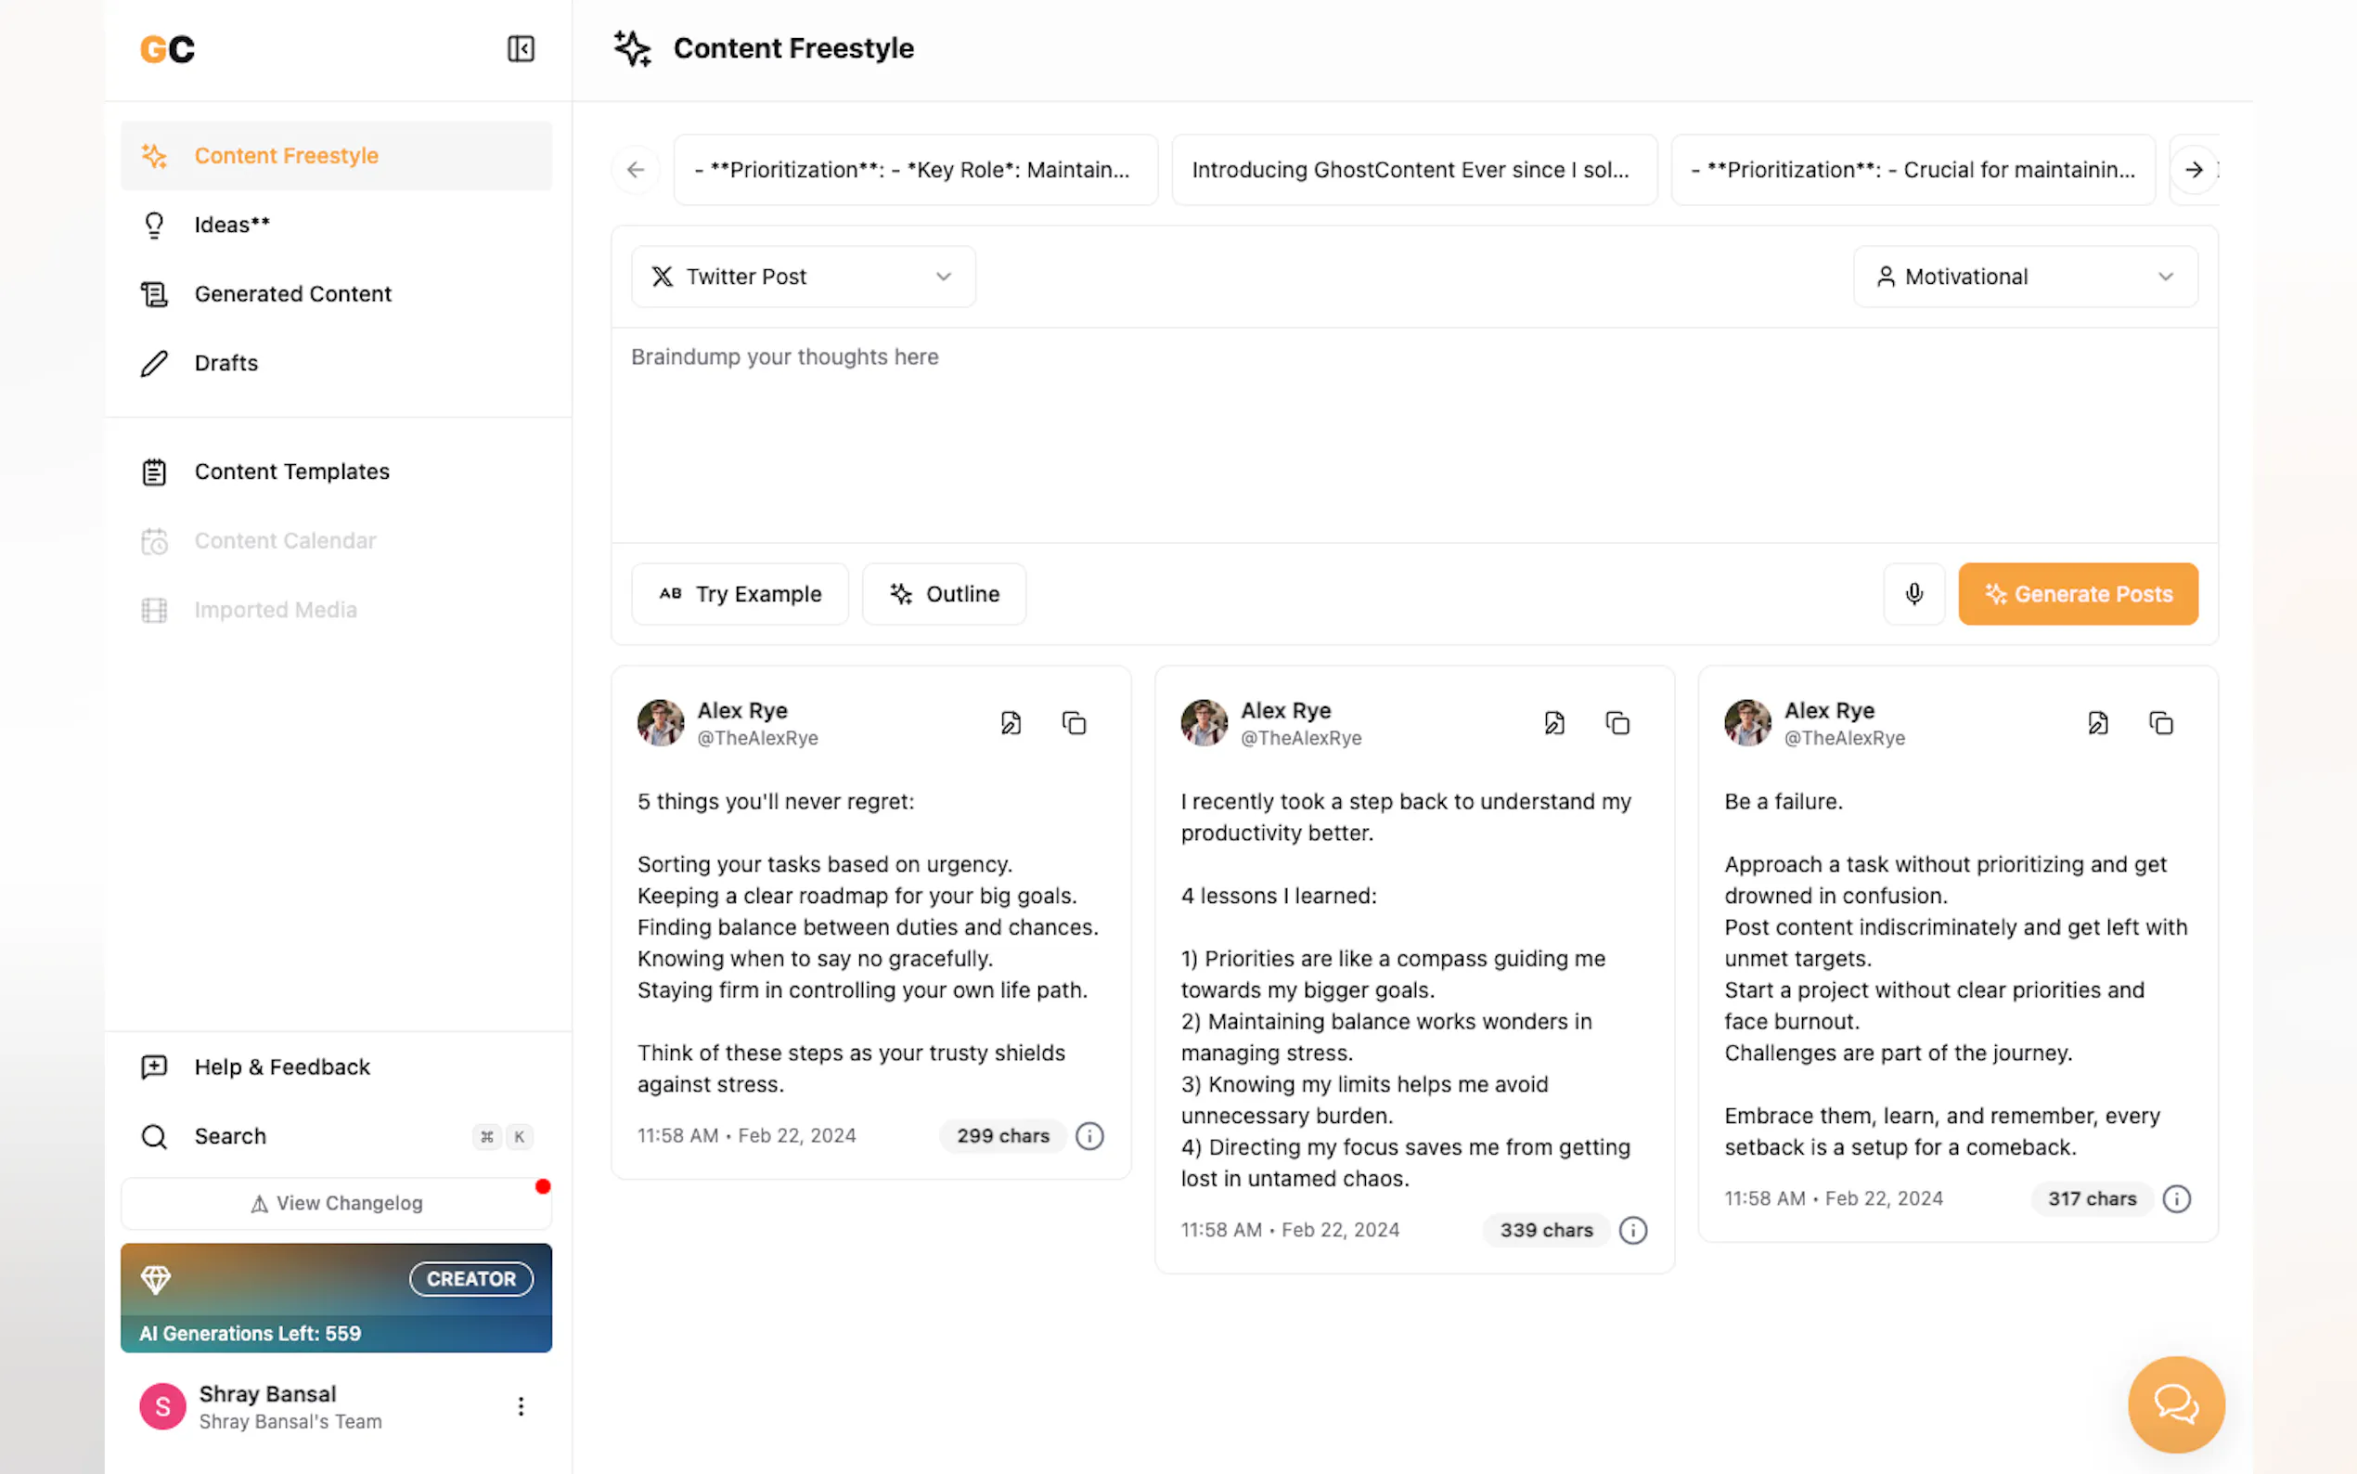
Task: Open Shray Bansal account options menu
Action: point(521,1405)
